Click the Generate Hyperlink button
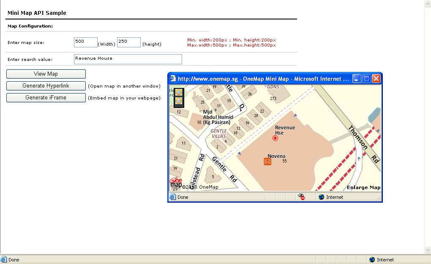431x264 pixels. 46,85
